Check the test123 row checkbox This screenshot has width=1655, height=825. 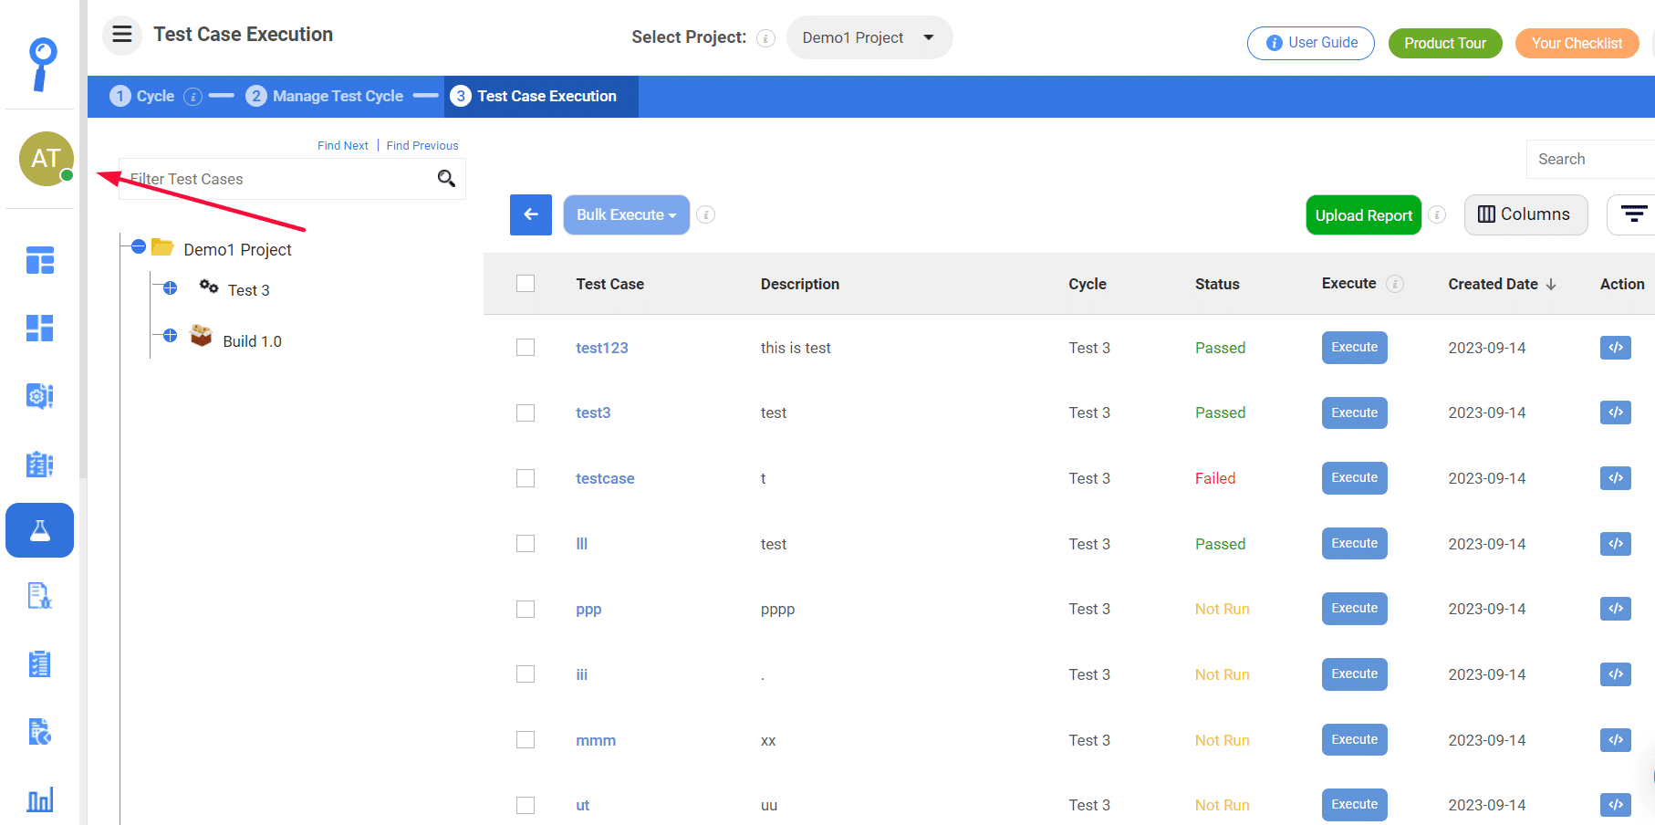(526, 348)
